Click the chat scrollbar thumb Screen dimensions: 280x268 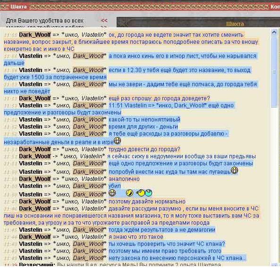pyautogui.click(x=274, y=72)
